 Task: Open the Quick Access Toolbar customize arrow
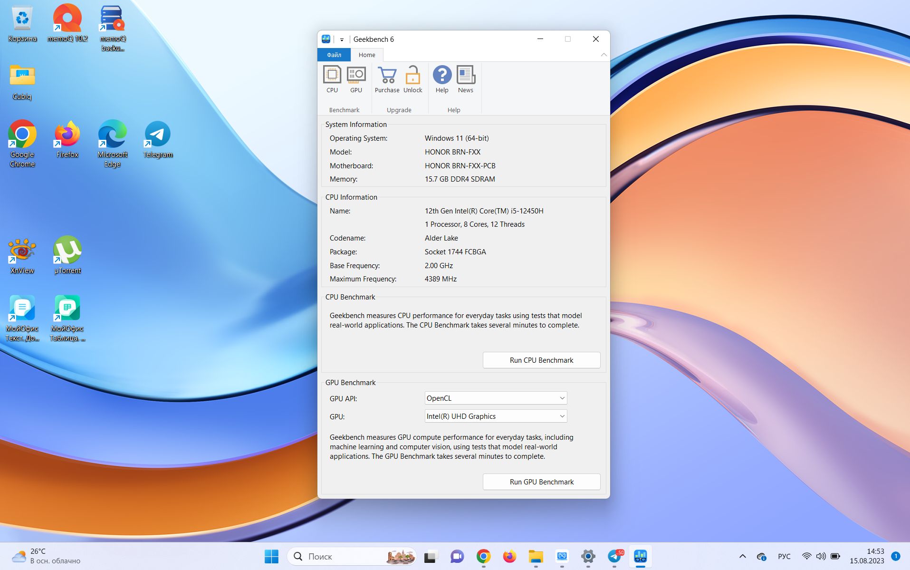pos(342,39)
